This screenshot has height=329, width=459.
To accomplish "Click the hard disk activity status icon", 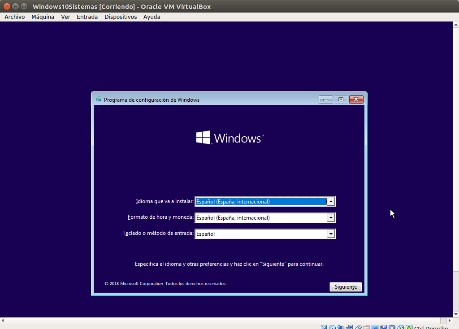I will (x=324, y=327).
